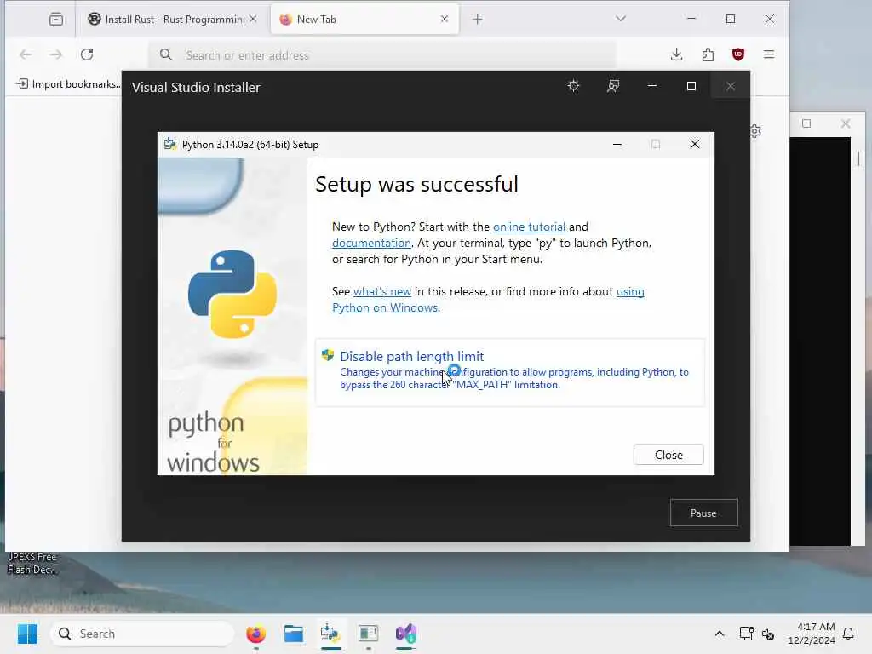Open Visual Studio Installer taskbar icon
The height and width of the screenshot is (654, 872).
click(x=406, y=634)
